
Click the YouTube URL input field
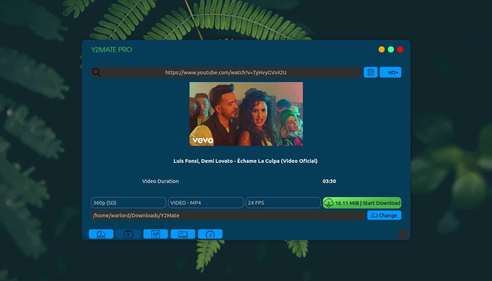pos(226,73)
